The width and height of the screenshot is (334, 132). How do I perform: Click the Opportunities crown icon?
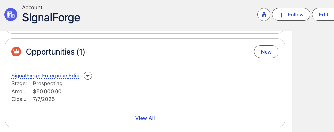click(x=16, y=52)
